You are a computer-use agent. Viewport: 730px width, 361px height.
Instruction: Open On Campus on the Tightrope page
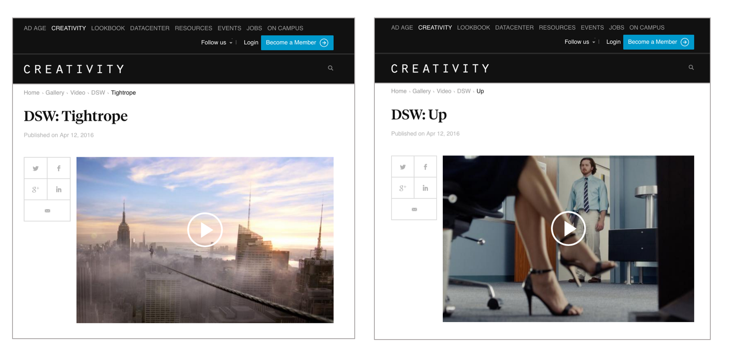pyautogui.click(x=285, y=28)
